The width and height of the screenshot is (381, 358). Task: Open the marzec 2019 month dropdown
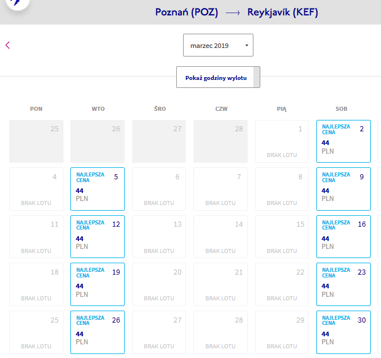[218, 45]
